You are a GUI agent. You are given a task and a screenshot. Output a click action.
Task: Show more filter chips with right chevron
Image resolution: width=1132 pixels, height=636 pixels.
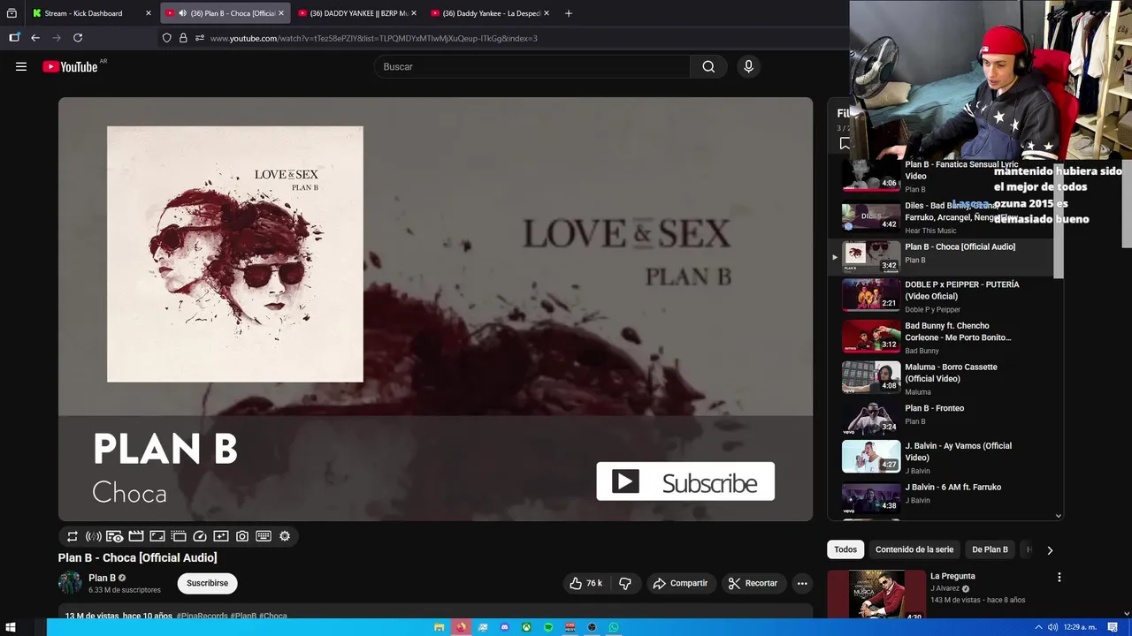(1050, 549)
